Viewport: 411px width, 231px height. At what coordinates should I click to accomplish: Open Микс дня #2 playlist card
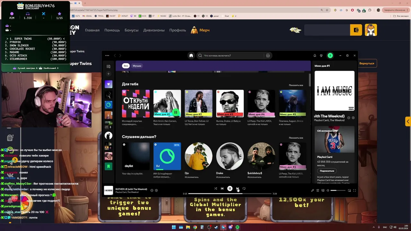point(198,107)
